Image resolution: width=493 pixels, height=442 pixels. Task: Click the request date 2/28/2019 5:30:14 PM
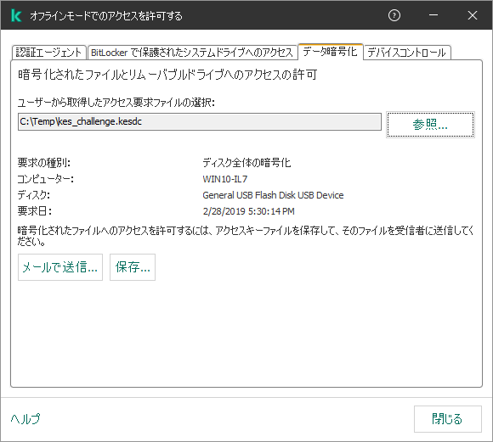coord(249,211)
